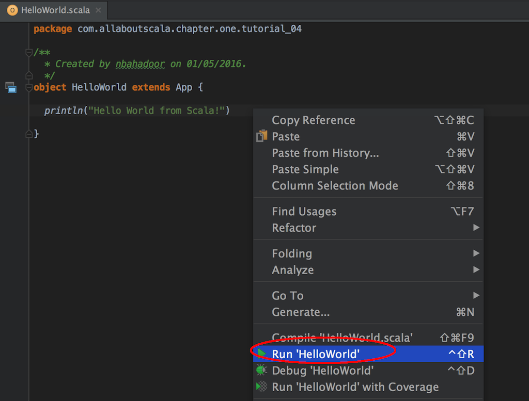
Task: Choose Paste from History
Action: click(325, 153)
